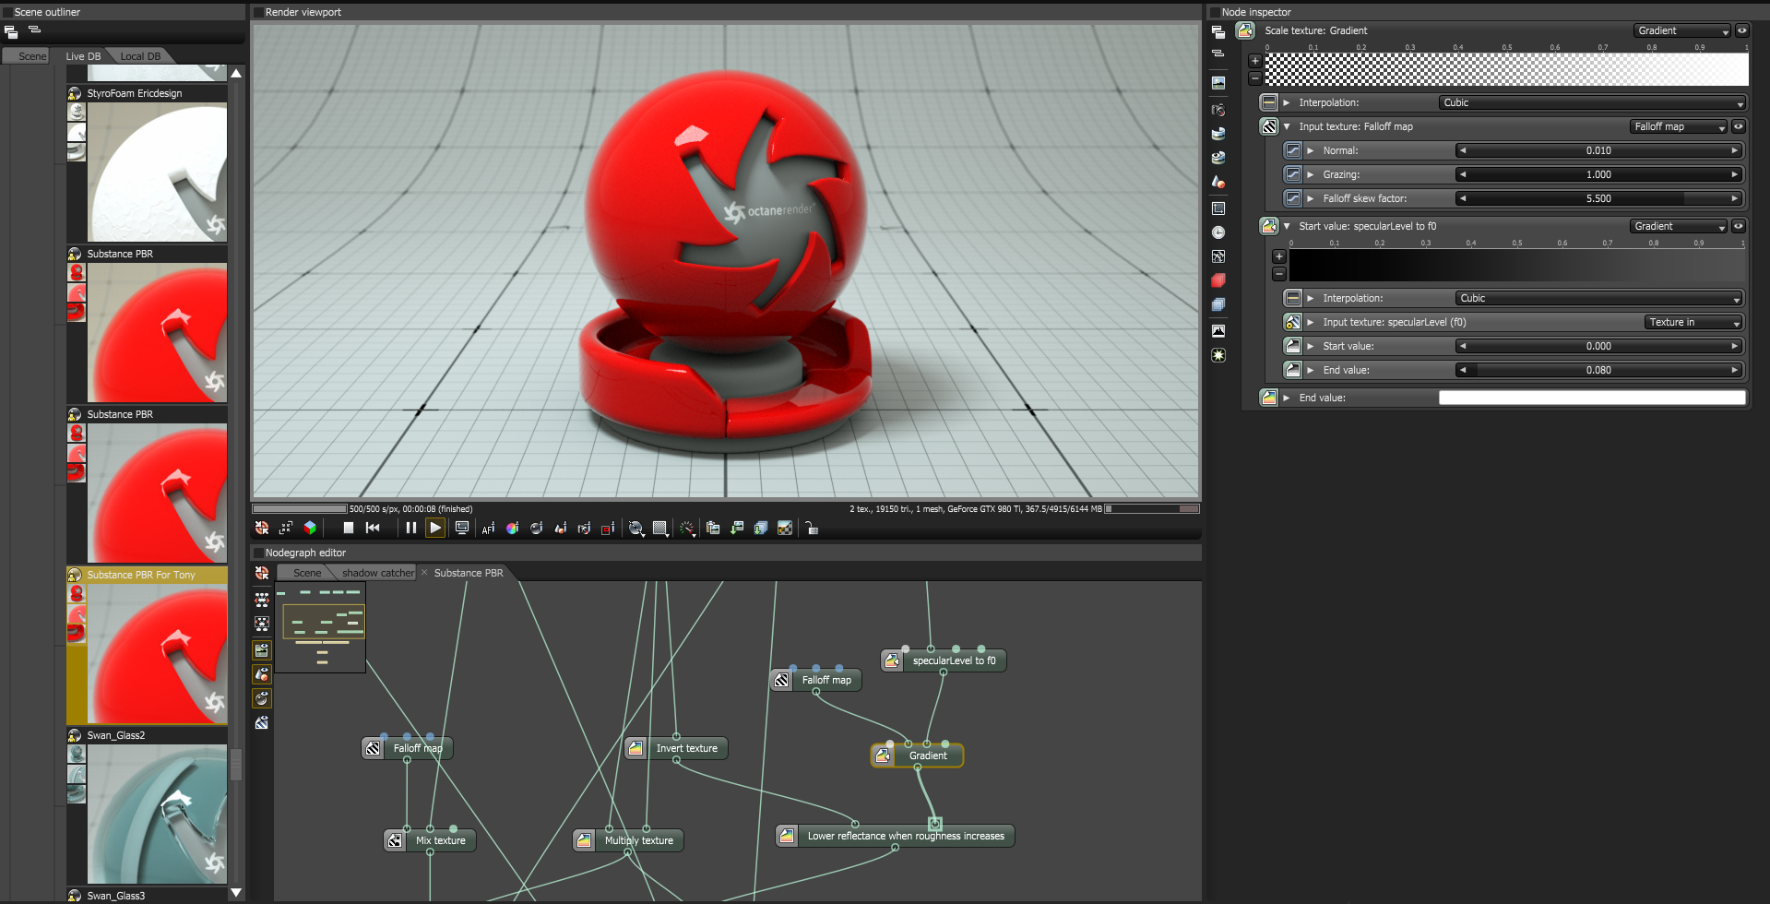Activate the auto focus picker

[488, 528]
